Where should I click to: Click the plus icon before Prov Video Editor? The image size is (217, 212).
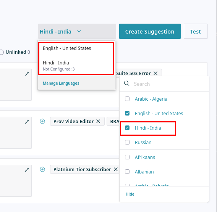tap(42, 121)
